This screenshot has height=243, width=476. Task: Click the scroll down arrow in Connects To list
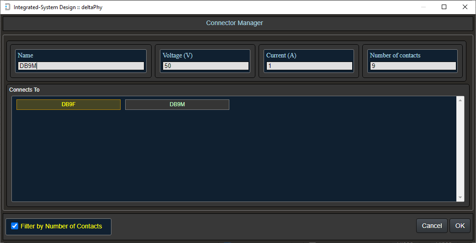(460, 197)
